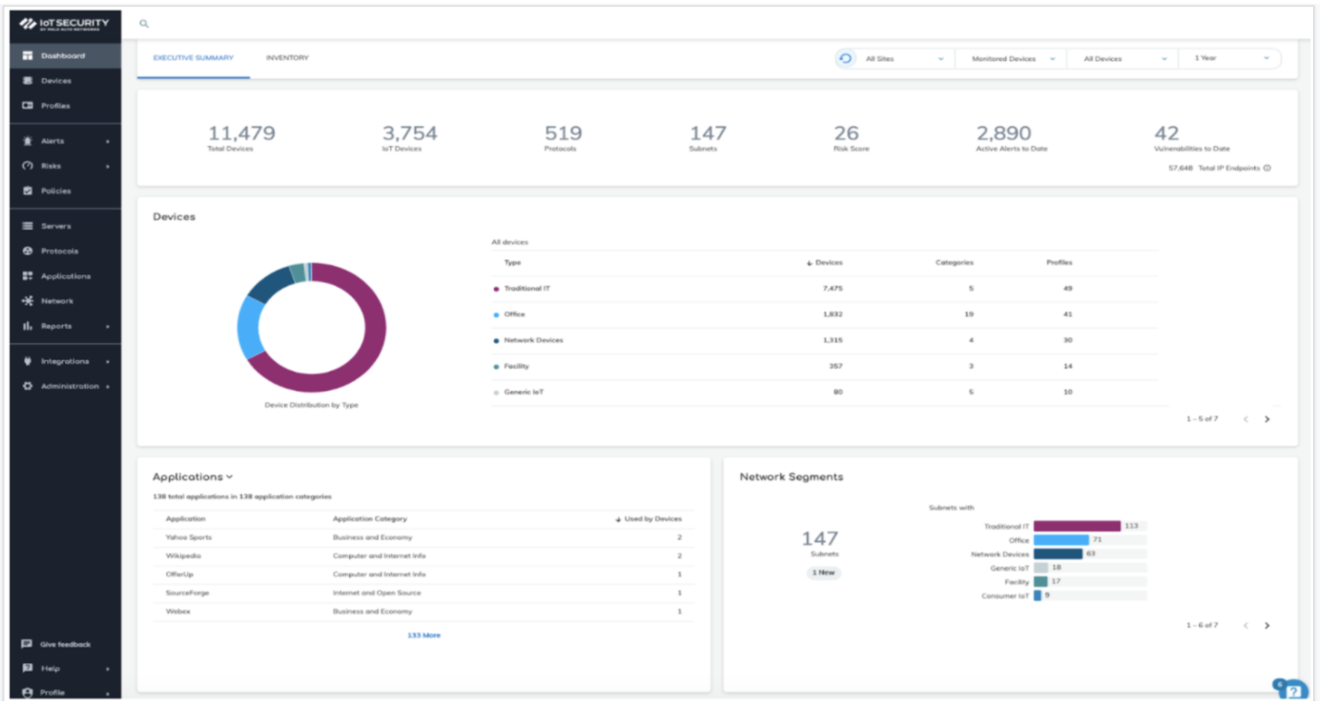
Task: Click the Profile user icon
Action: tap(28, 693)
